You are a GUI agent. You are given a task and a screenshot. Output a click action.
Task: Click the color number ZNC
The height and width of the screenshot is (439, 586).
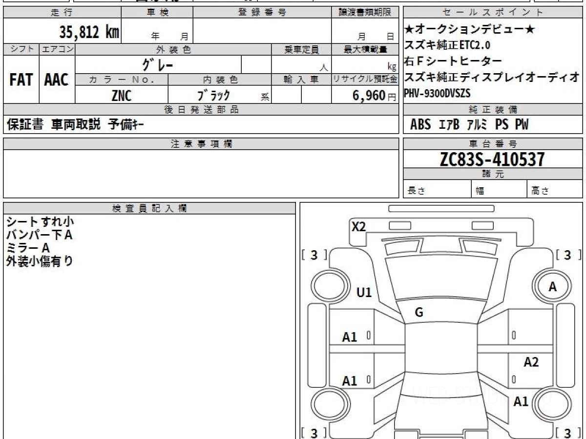click(121, 96)
